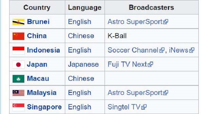Open the Brunei country link
Screen dimensions: 203x114
click(38, 22)
